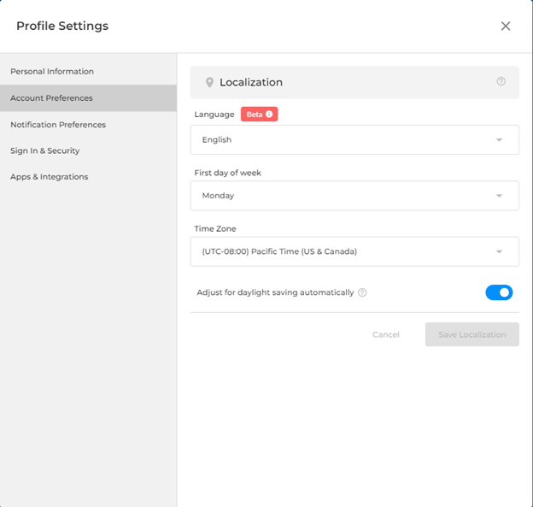The width and height of the screenshot is (533, 507).
Task: Select Account Preferences in sidebar
Action: point(88,98)
